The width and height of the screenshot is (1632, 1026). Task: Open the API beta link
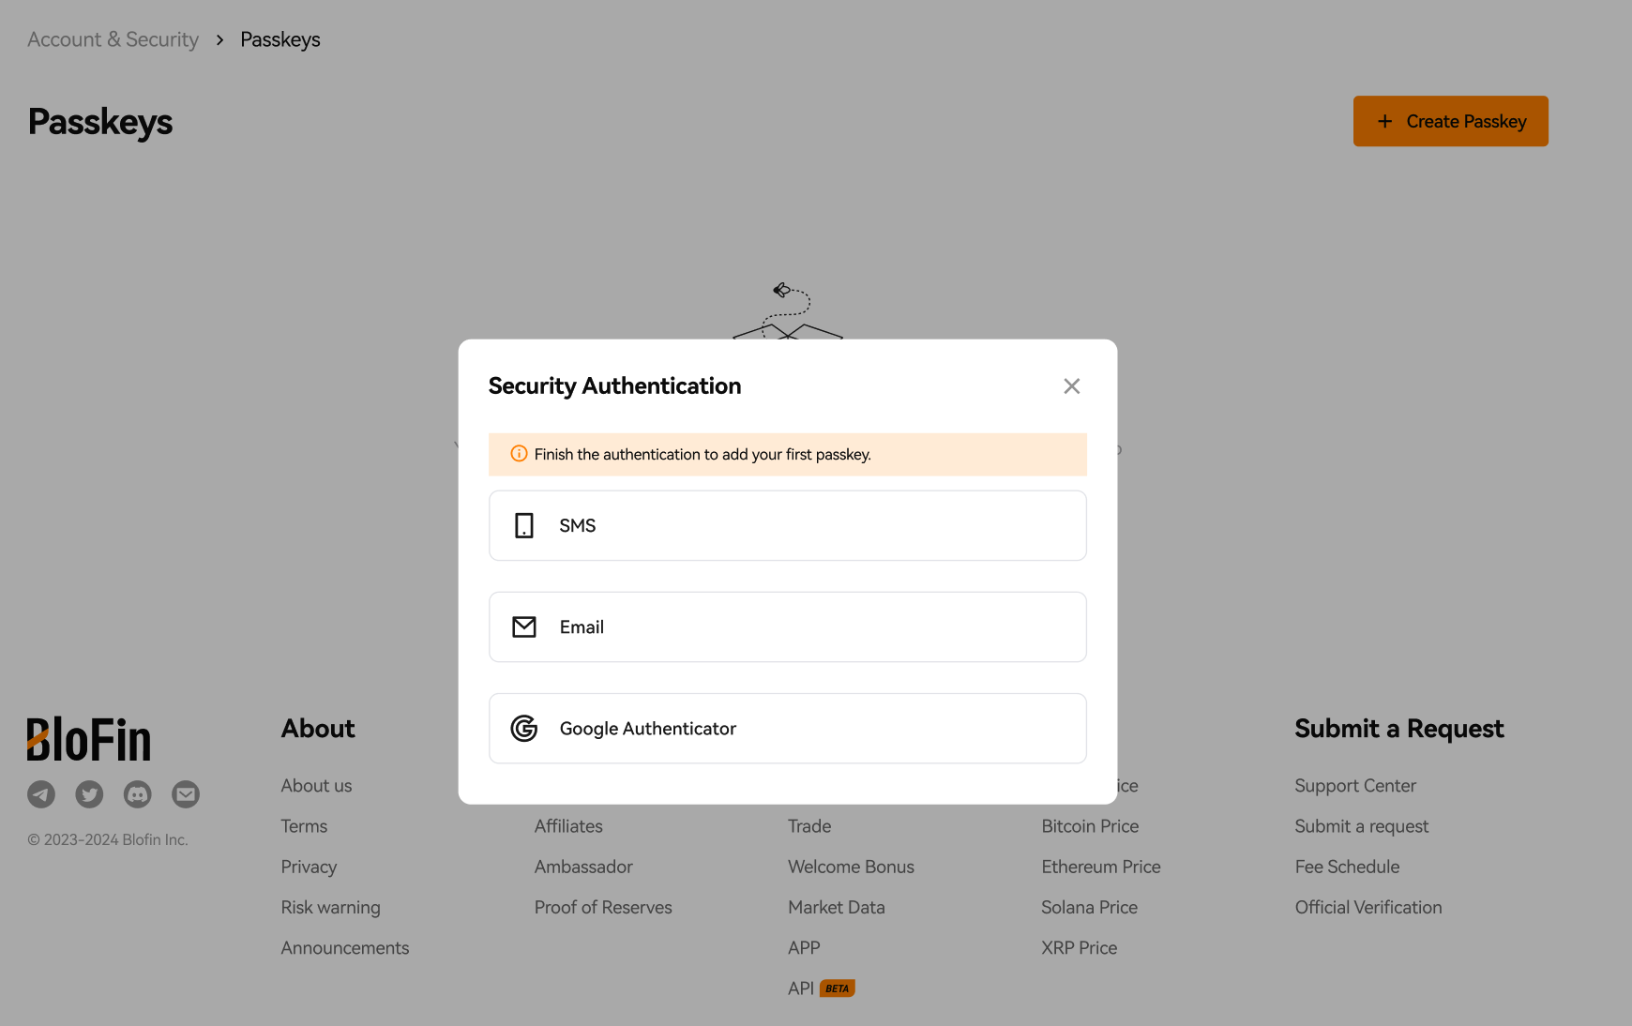point(821,988)
